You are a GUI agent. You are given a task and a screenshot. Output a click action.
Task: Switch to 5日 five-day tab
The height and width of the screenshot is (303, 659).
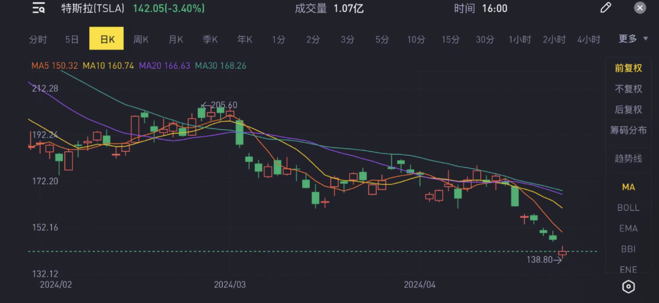point(72,39)
